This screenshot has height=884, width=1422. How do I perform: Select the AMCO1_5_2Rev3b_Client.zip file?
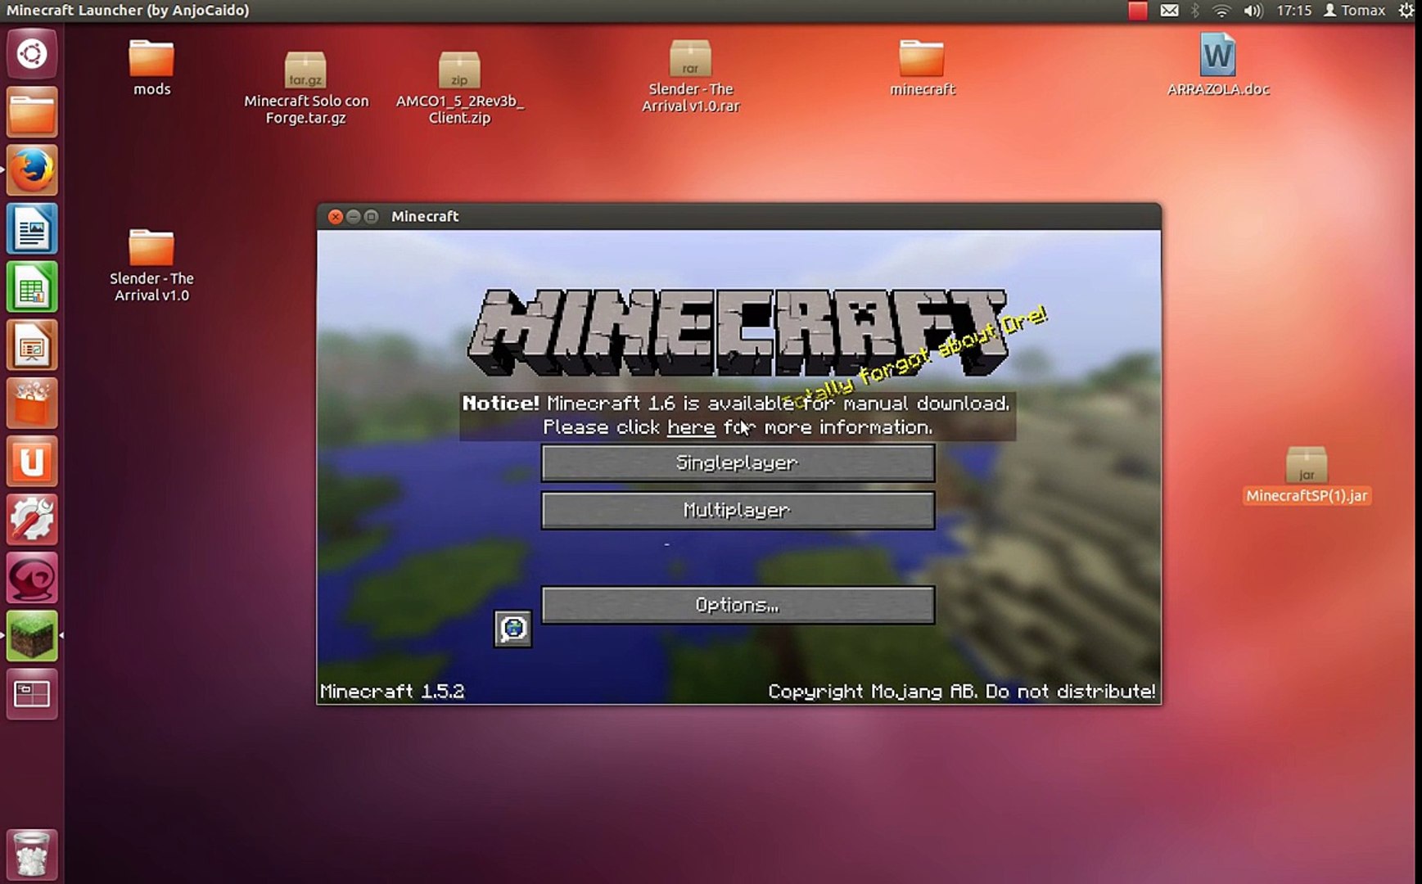coord(459,88)
